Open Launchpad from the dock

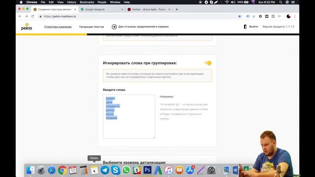click(x=41, y=170)
